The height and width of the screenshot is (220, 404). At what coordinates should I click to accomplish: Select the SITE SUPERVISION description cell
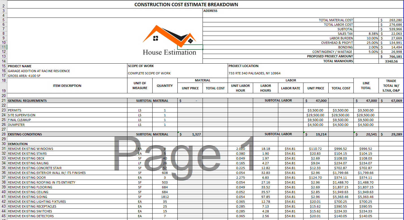pyautogui.click(x=22, y=115)
